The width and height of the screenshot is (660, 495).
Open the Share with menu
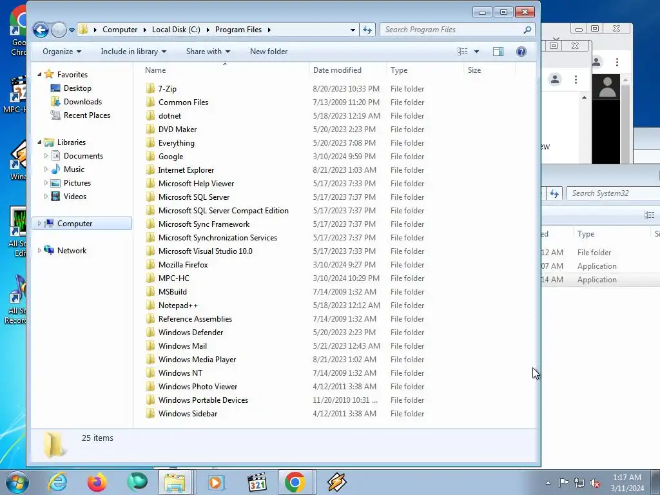point(208,52)
